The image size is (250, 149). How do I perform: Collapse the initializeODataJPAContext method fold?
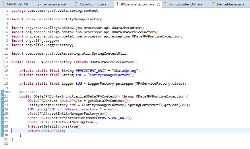click(x=9, y=92)
